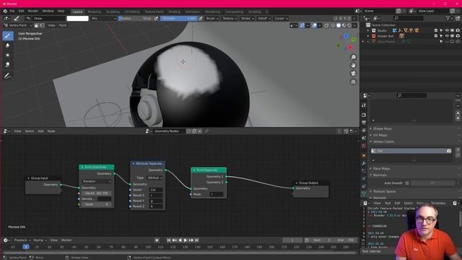Open the Stroke settings dropdown

coord(247,18)
